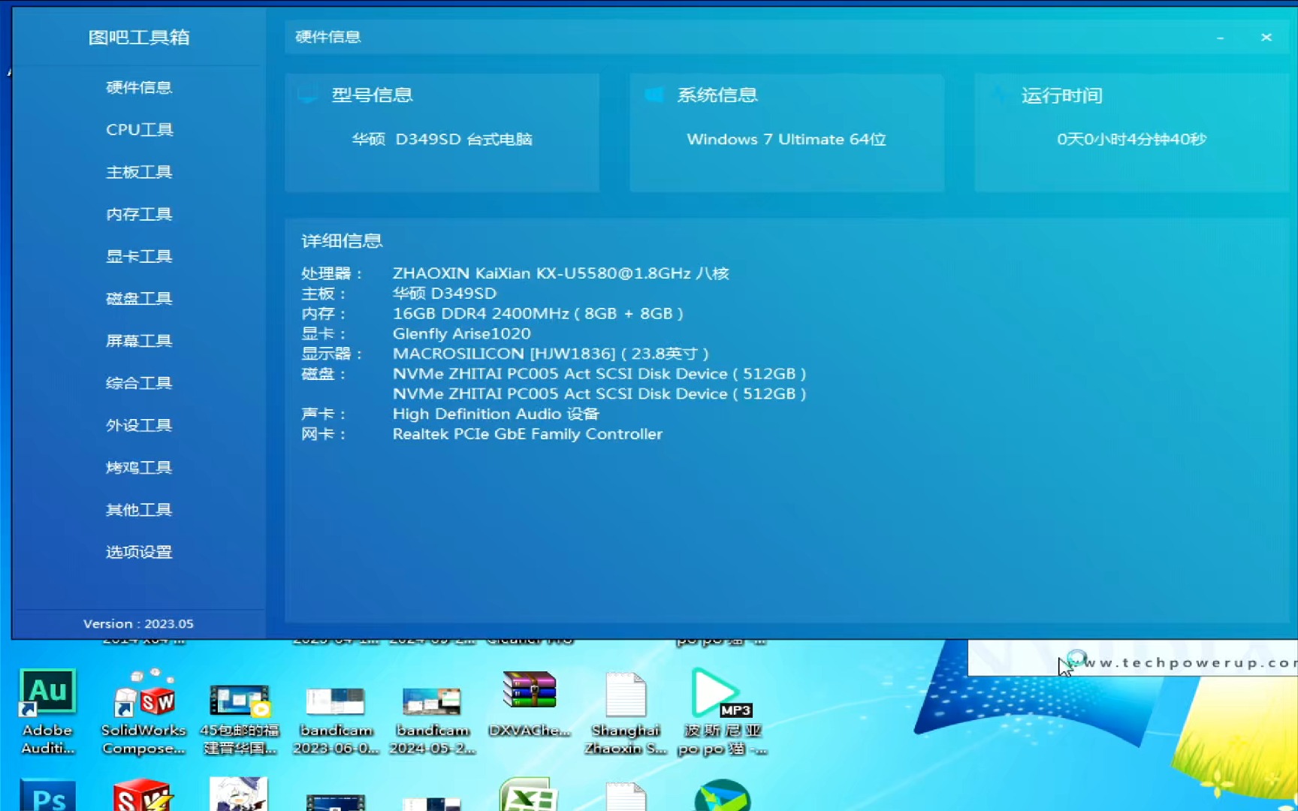The height and width of the screenshot is (811, 1298).
Task: Click the 型号信息 monitor icon
Action: point(307,95)
